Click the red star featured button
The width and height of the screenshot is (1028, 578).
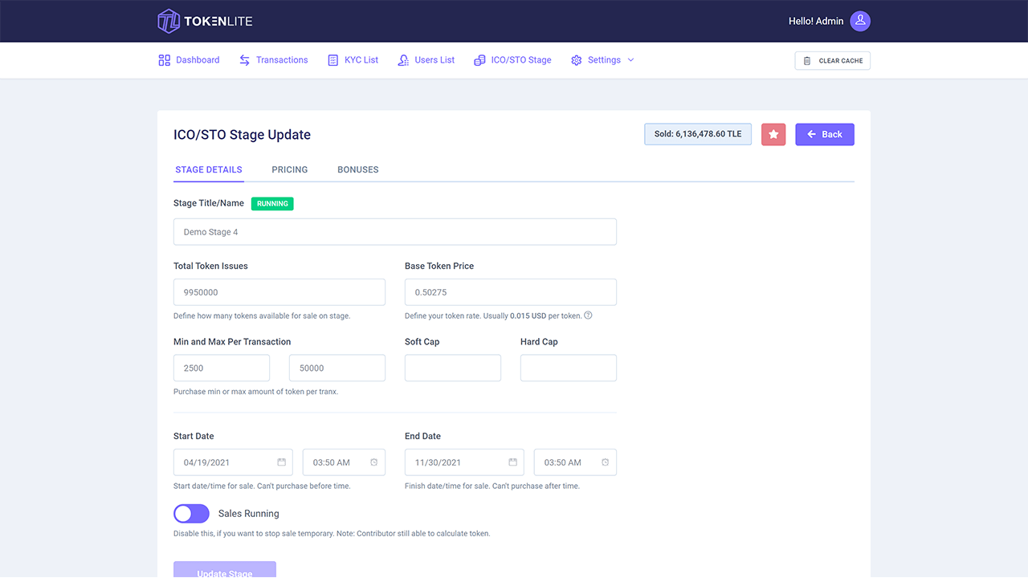773,135
